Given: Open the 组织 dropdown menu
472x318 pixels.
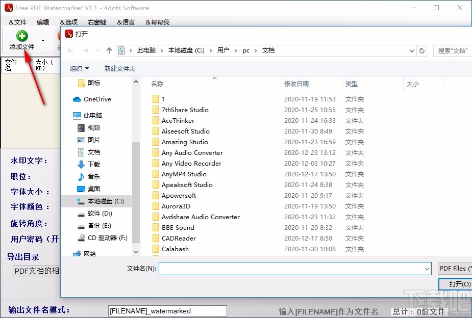Looking at the screenshot, I should point(79,68).
